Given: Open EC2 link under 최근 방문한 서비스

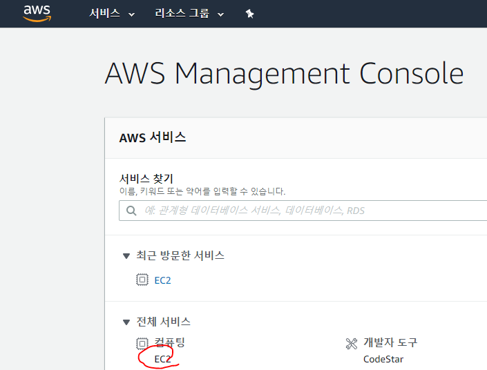Looking at the screenshot, I should click(x=162, y=280).
